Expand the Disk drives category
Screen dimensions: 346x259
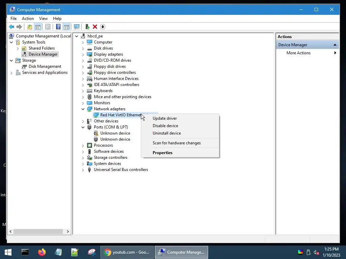(x=83, y=48)
